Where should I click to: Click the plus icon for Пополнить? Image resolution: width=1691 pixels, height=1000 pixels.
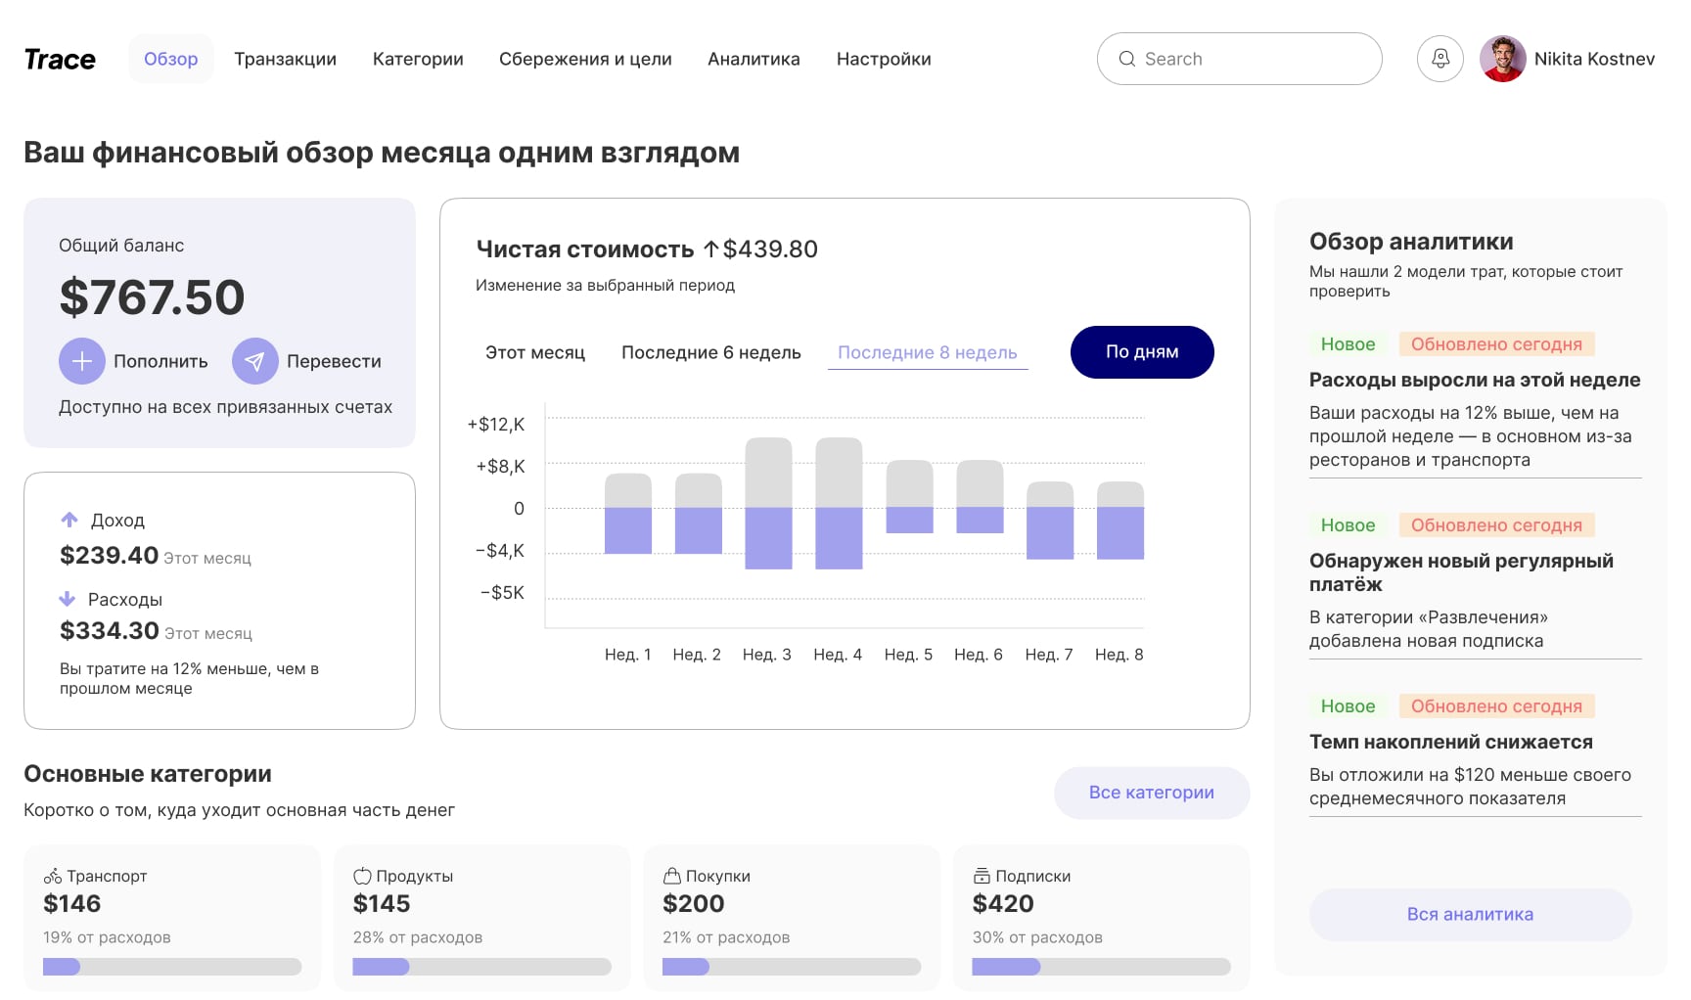(82, 361)
